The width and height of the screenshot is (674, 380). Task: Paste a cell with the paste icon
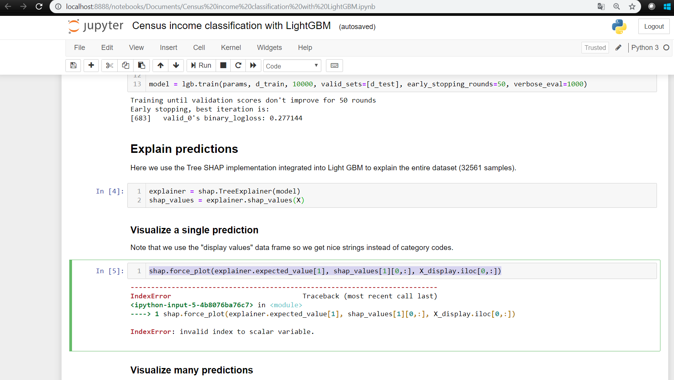pos(141,65)
